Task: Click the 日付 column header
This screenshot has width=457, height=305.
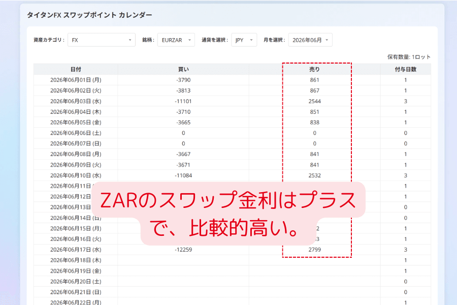Action: (x=76, y=70)
